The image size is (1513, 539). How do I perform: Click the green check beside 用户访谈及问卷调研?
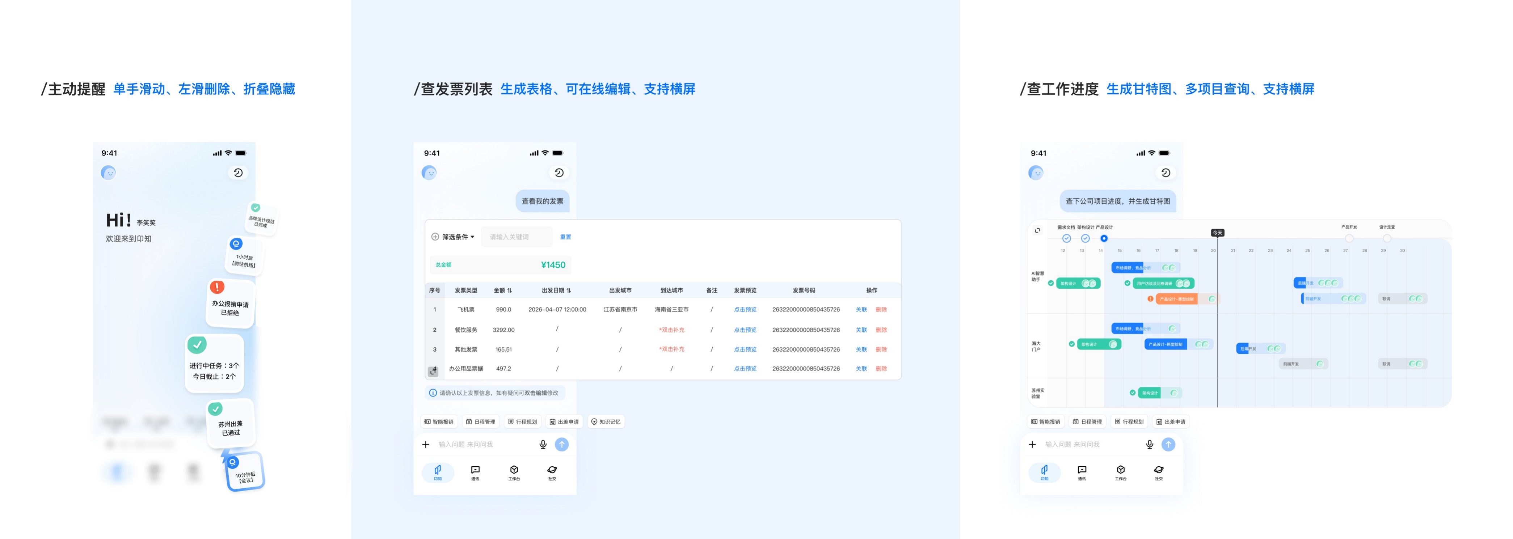click(x=1128, y=283)
